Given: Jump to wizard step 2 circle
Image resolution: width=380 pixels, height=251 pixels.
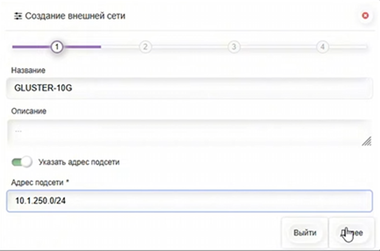Looking at the screenshot, I should pos(145,47).
